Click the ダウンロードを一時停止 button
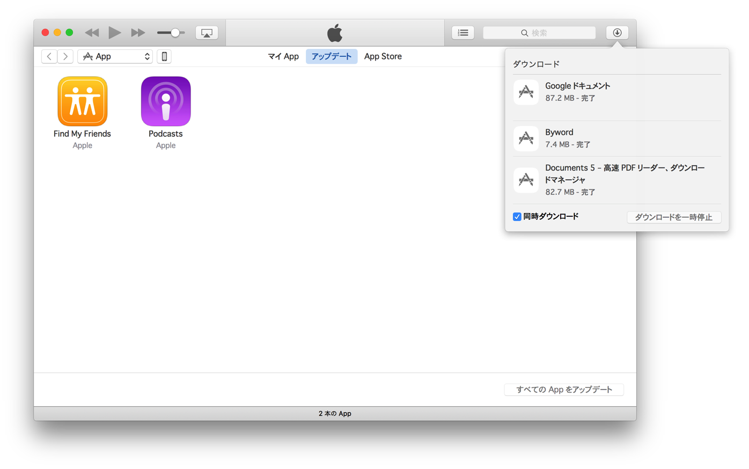The image size is (749, 469). coord(674,217)
